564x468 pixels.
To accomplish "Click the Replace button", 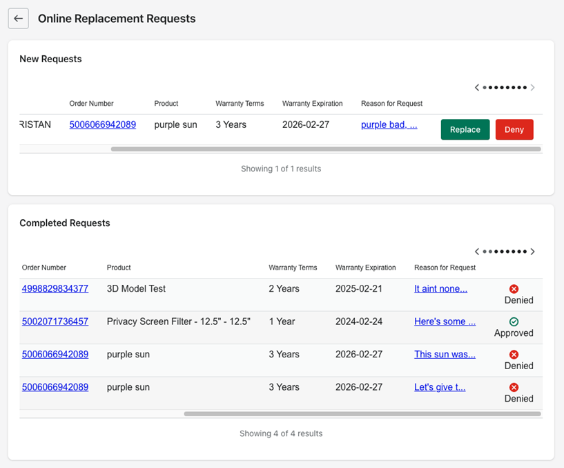I will coord(465,129).
